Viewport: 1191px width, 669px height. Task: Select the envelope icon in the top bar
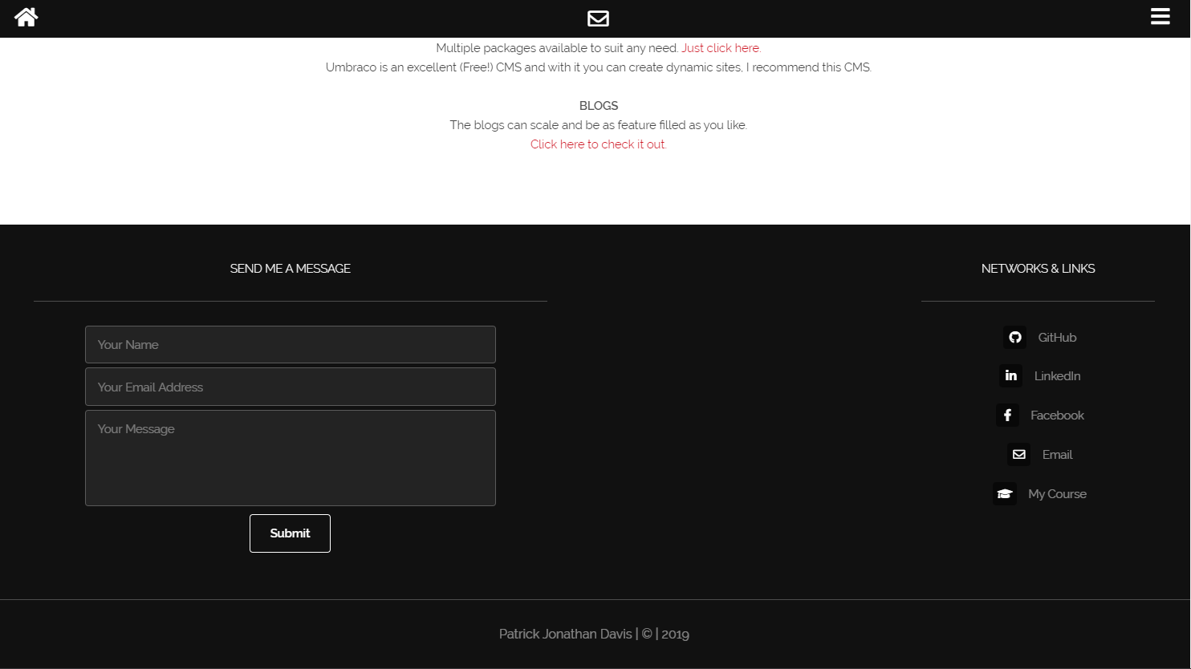(597, 18)
